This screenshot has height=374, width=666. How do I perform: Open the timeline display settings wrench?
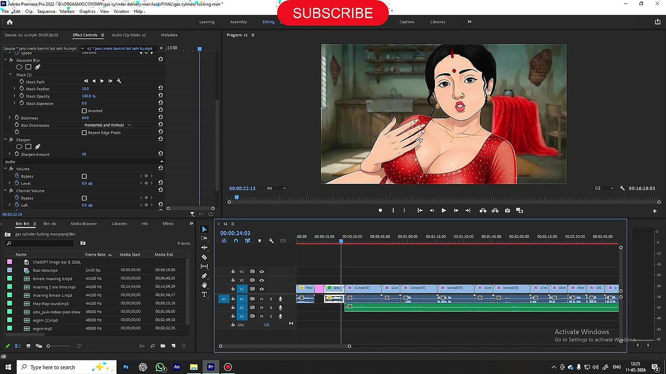[271, 241]
